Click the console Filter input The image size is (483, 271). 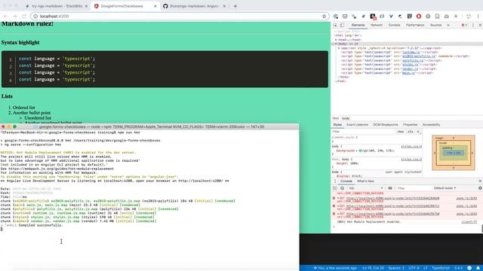[x=413, y=188]
